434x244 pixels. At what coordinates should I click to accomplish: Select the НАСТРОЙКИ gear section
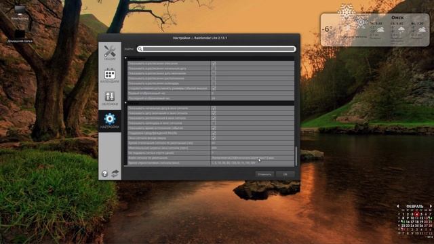tap(110, 121)
